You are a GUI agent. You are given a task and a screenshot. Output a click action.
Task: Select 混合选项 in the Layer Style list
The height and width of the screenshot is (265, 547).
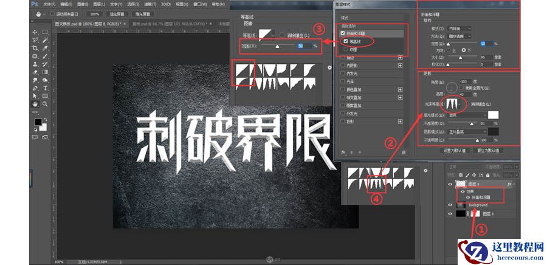[349, 26]
